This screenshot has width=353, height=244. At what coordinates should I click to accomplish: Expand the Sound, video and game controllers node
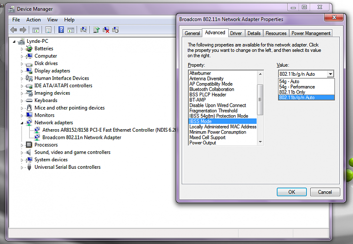coord(22,152)
